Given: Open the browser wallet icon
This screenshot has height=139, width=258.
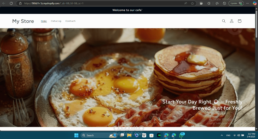Looking at the screenshot, I should click(x=201, y=3).
